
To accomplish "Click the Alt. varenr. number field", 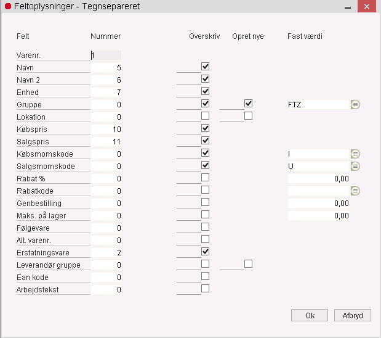I will [x=106, y=241].
